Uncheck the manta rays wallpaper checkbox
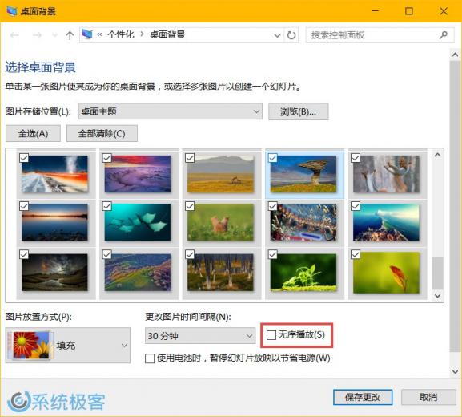 [x=107, y=206]
